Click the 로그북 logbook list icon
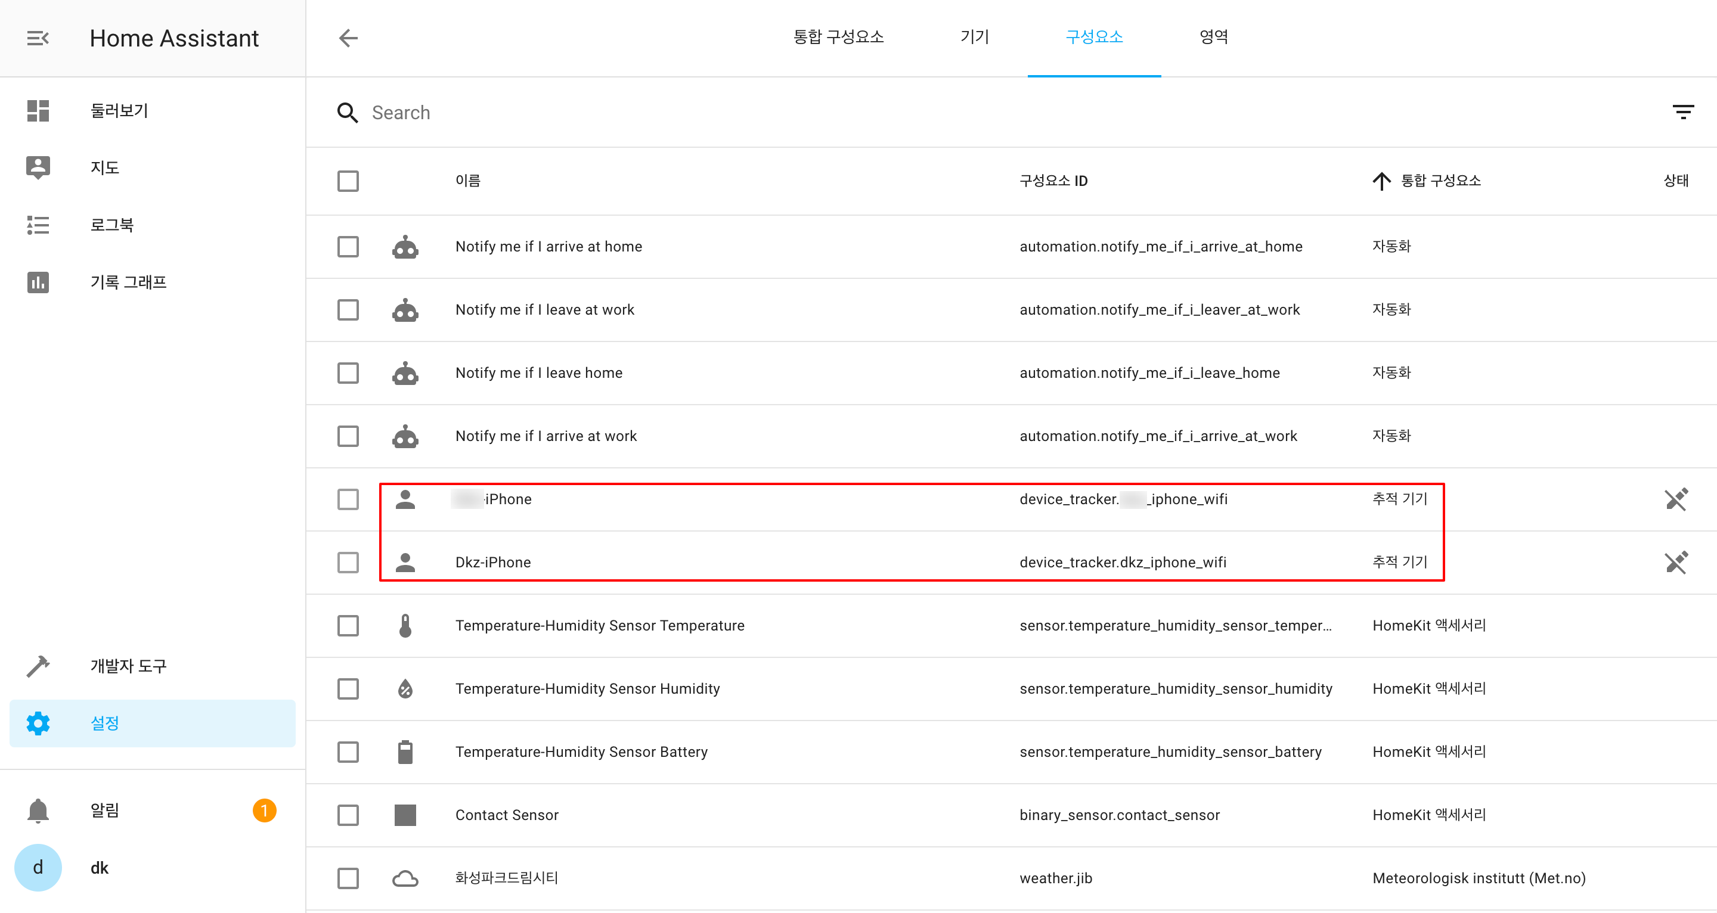The width and height of the screenshot is (1717, 913). point(38,225)
